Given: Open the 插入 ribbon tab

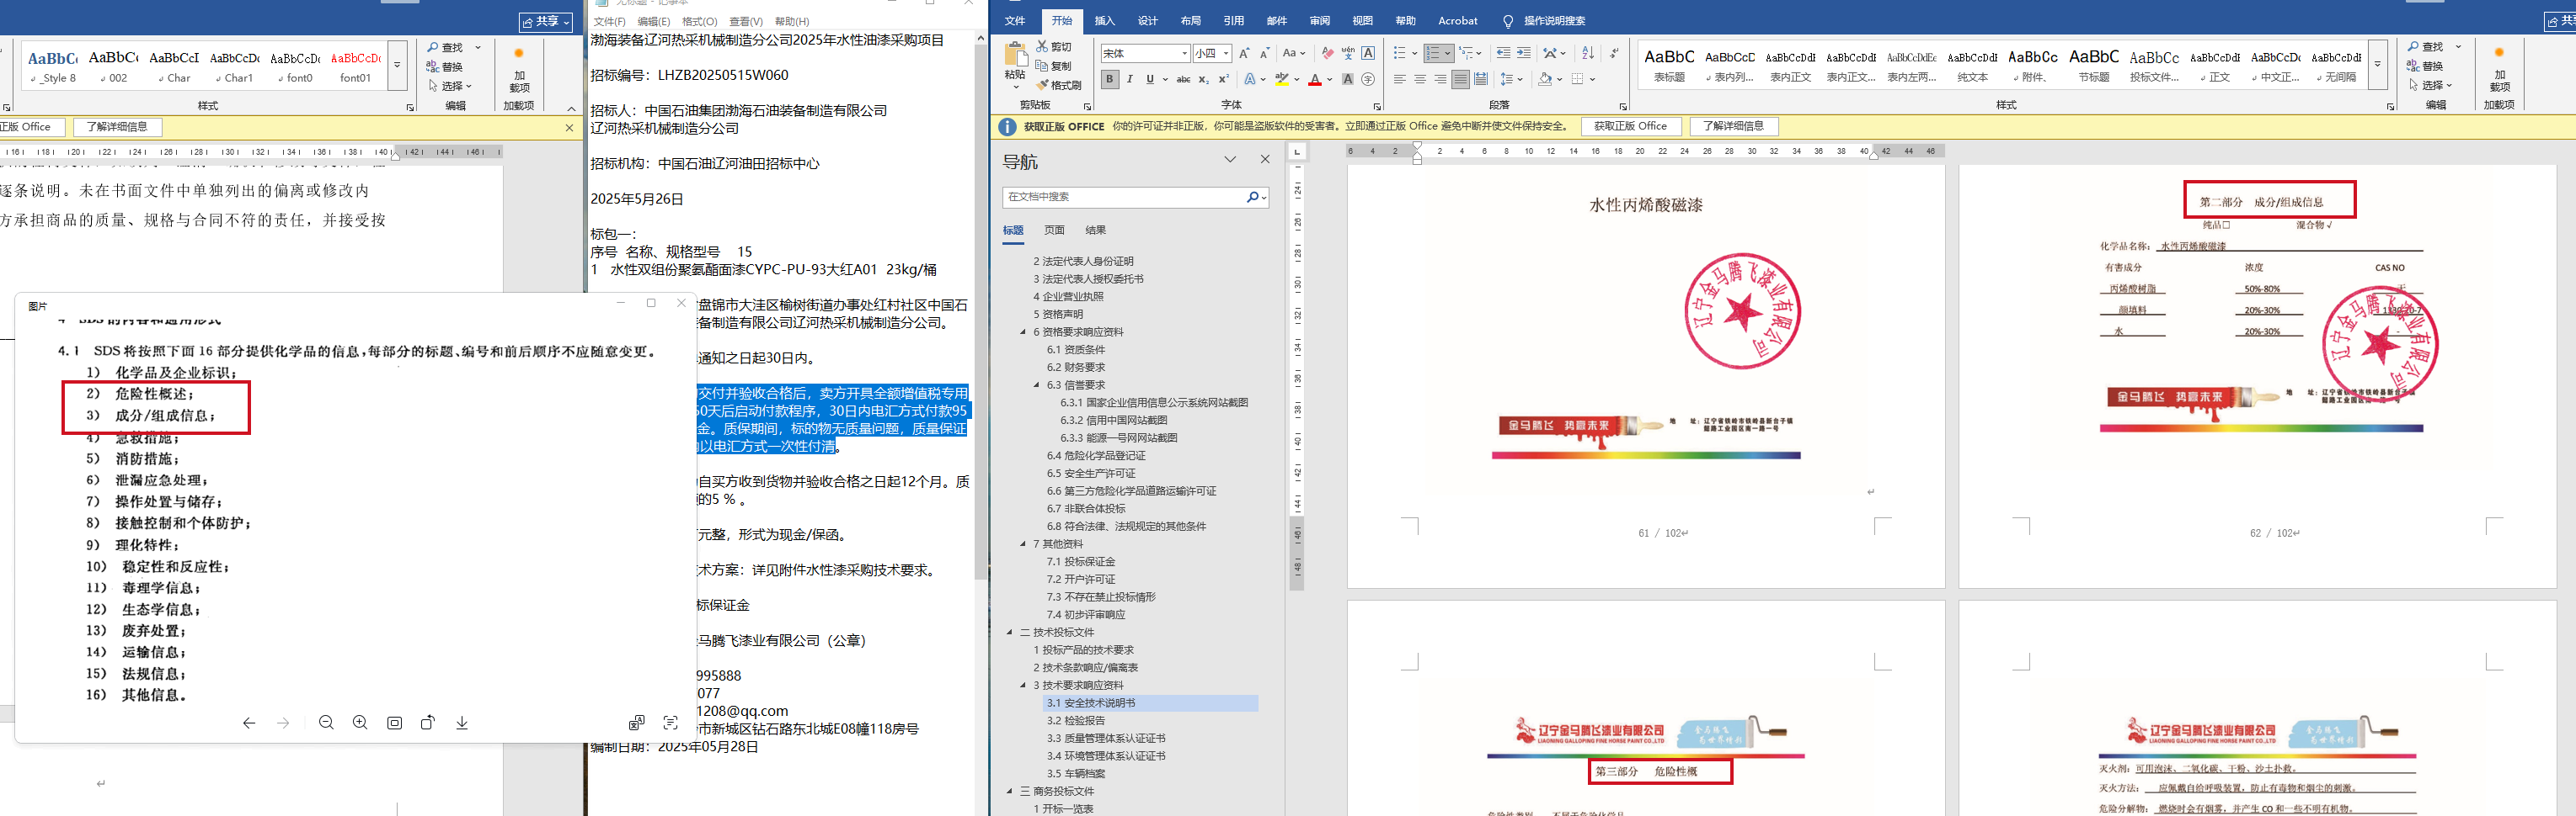Looking at the screenshot, I should coord(1104,20).
